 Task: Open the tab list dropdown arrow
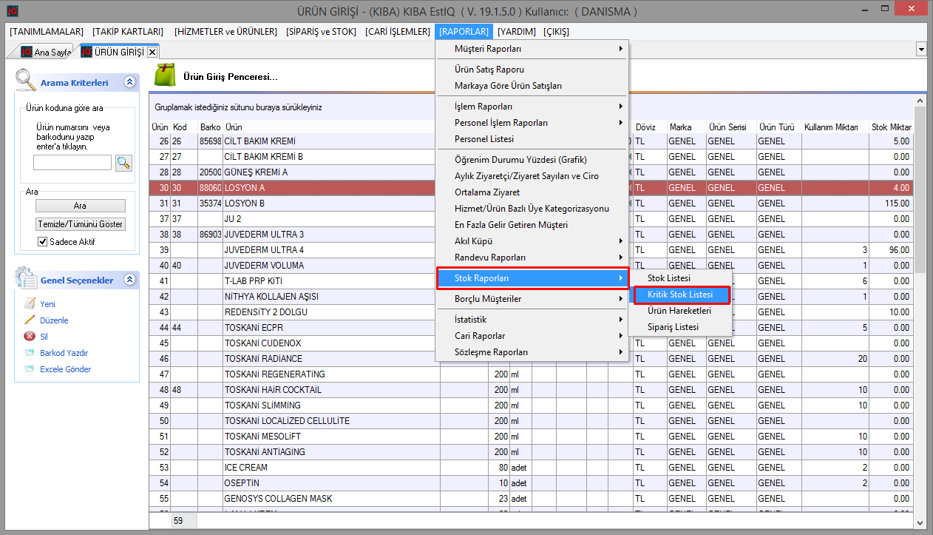(921, 50)
